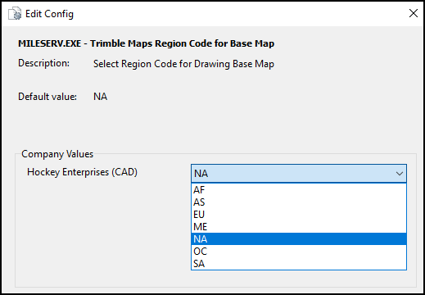Click the Hockey Enterprises (CAD) label
Viewport: 425px width, 295px height.
[x=82, y=172]
